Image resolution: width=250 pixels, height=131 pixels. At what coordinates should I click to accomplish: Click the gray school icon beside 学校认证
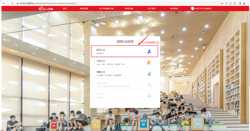pos(149,96)
